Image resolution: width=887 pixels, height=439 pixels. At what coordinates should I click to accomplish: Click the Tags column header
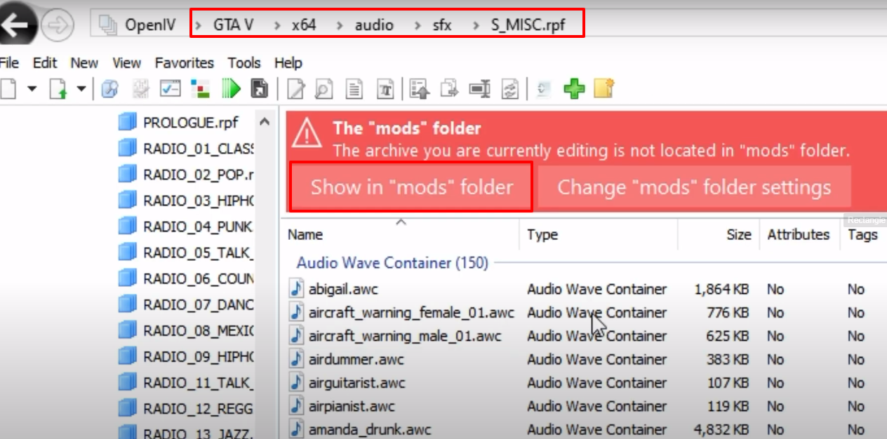coord(863,235)
